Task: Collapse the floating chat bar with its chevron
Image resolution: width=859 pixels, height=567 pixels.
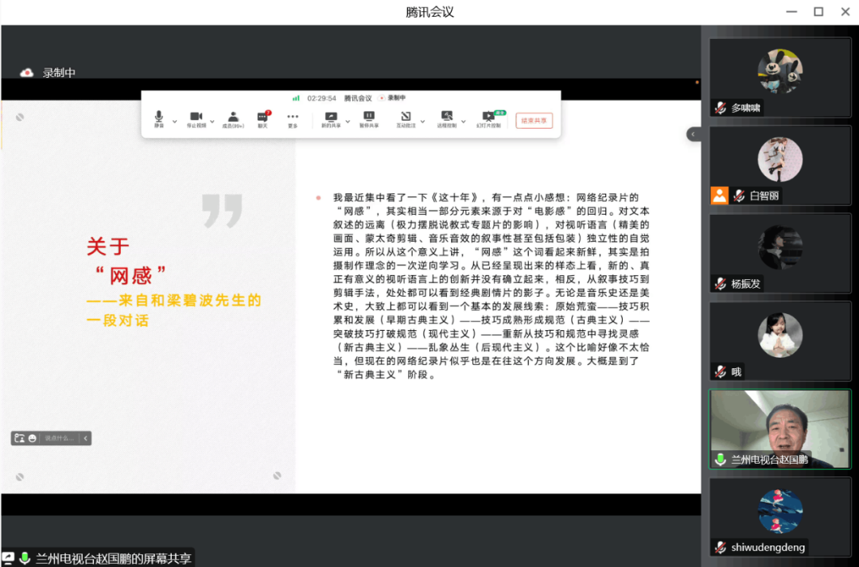Action: (x=85, y=438)
